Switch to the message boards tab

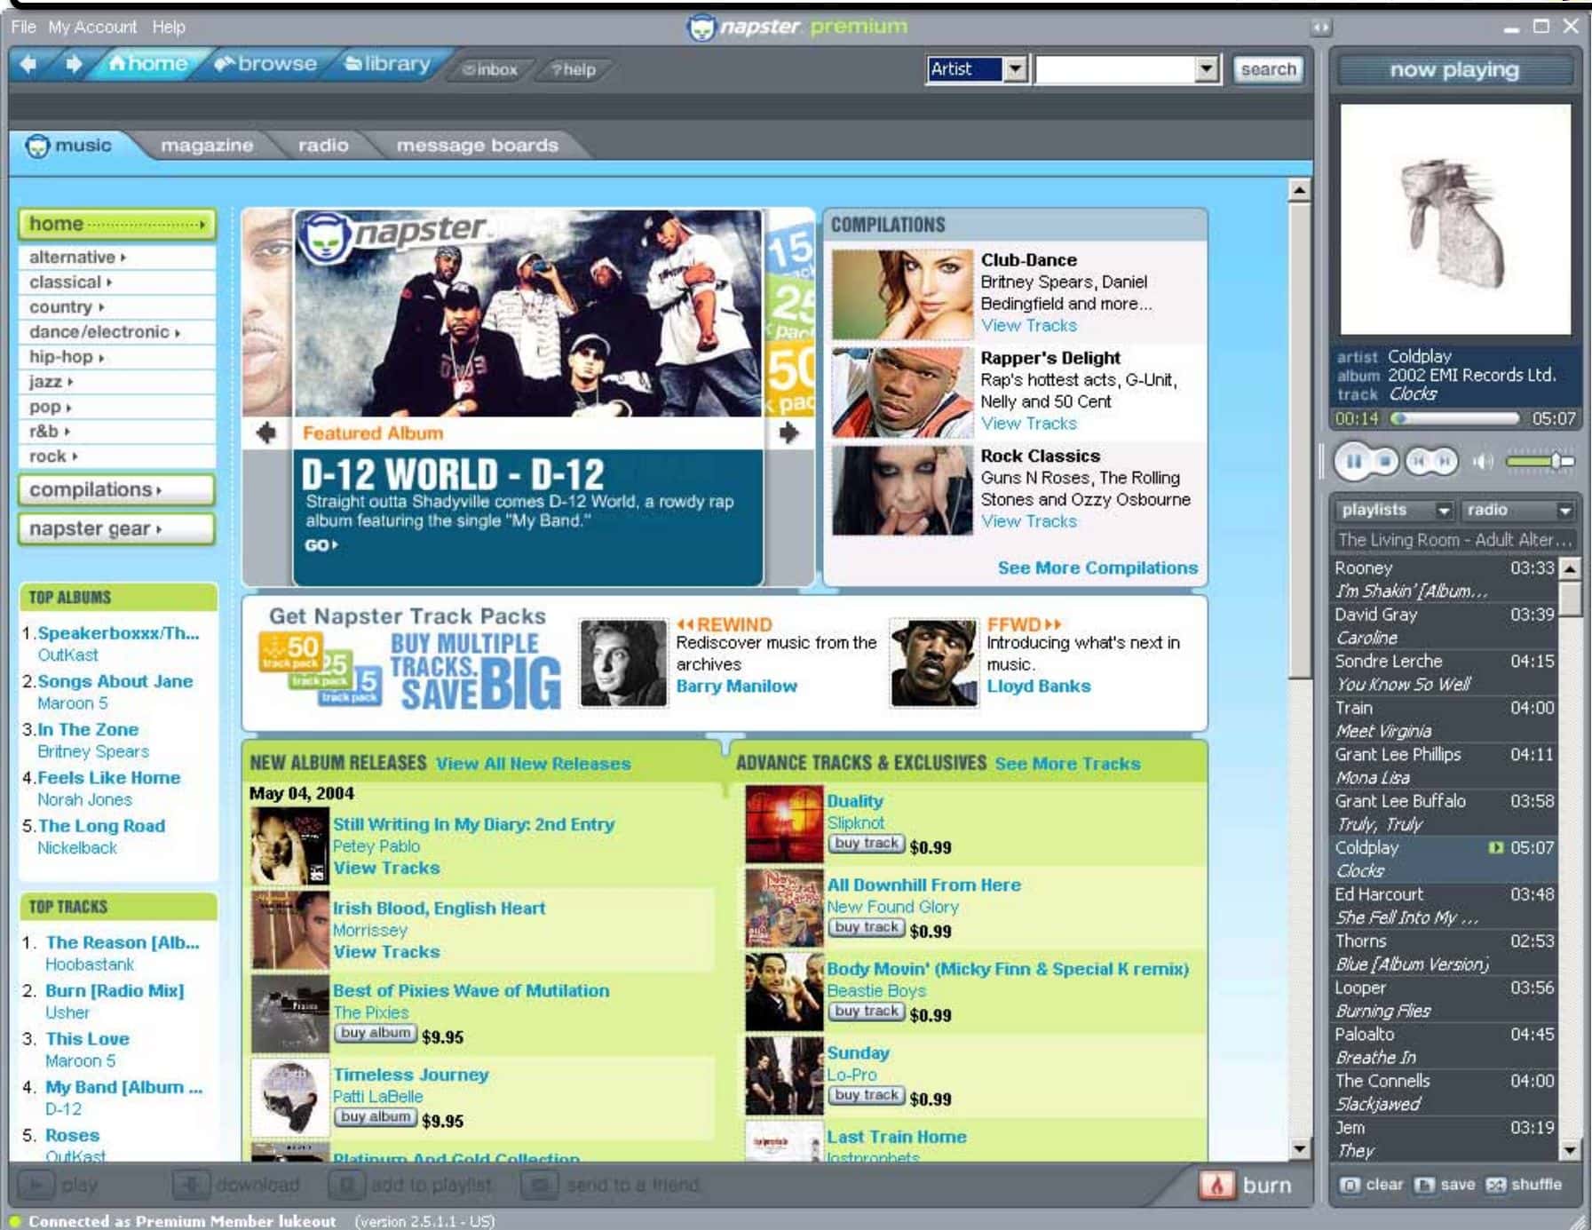click(x=477, y=145)
